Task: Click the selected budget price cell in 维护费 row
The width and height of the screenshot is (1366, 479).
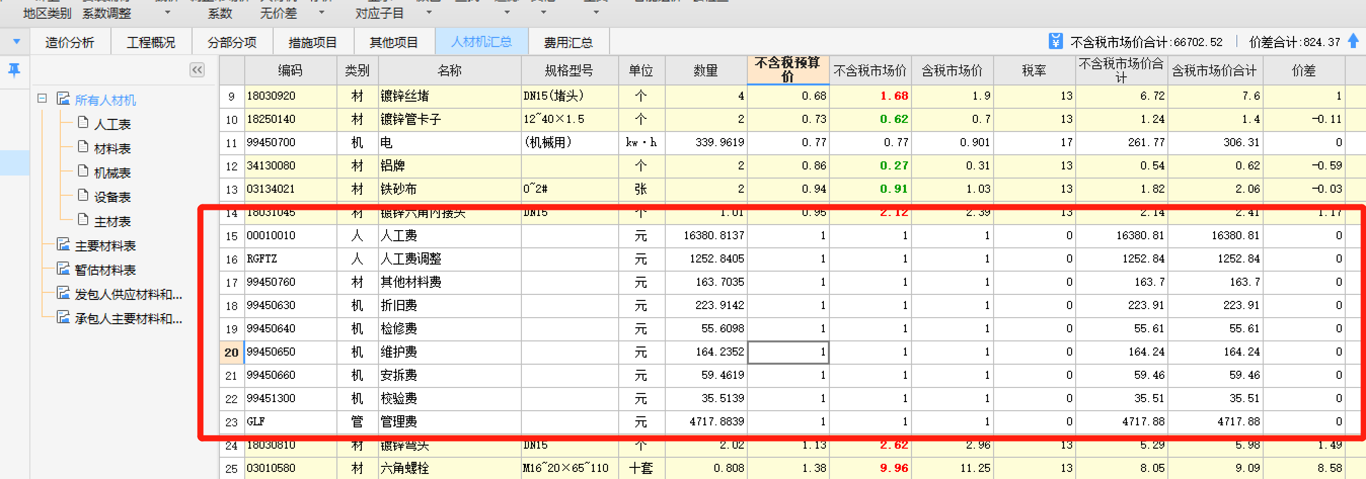Action: [x=788, y=353]
